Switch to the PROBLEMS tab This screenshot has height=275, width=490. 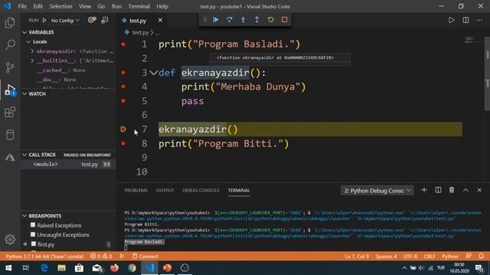pyautogui.click(x=136, y=190)
